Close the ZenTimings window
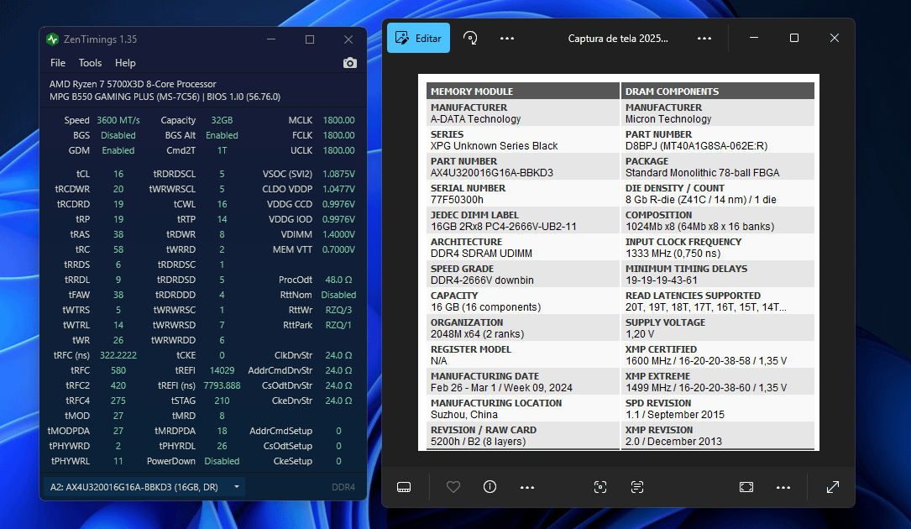This screenshot has width=911, height=529. pos(348,39)
